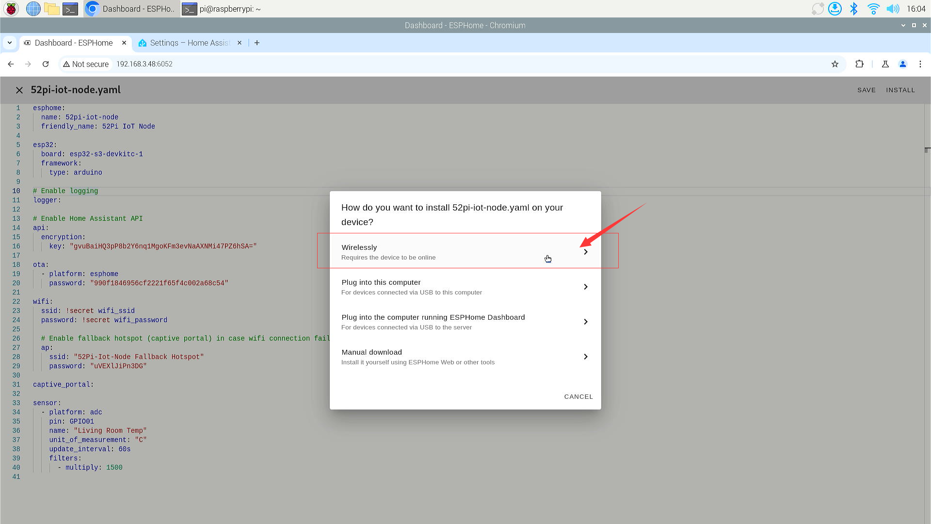Click the 'update_interval: 60s' line
The height and width of the screenshot is (524, 931).
[x=90, y=449]
